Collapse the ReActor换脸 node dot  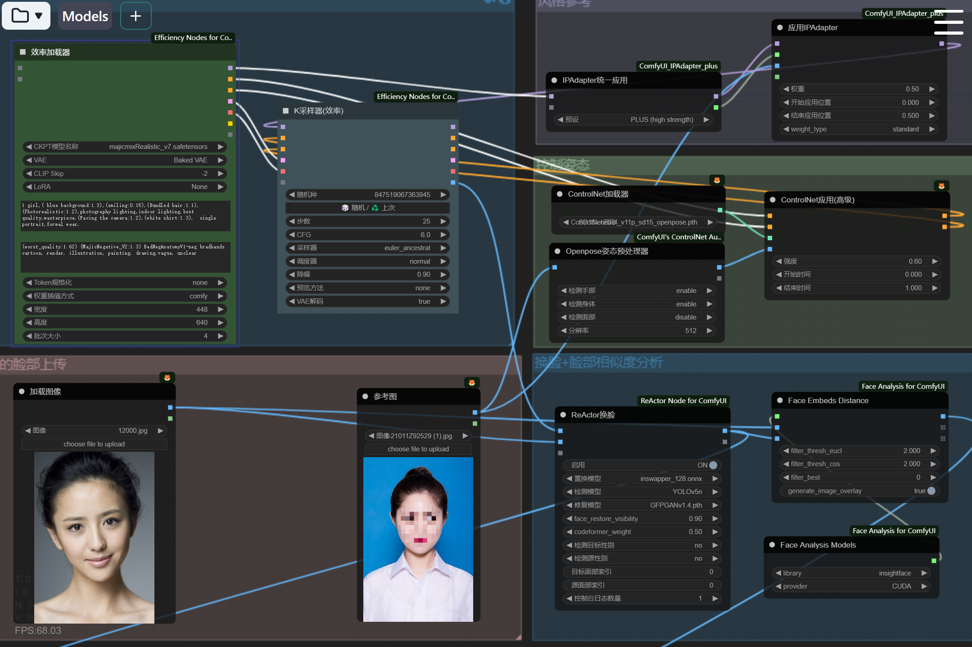coord(563,415)
